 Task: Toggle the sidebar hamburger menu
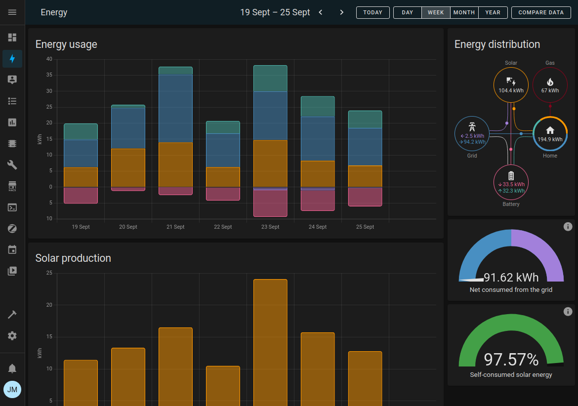[12, 12]
